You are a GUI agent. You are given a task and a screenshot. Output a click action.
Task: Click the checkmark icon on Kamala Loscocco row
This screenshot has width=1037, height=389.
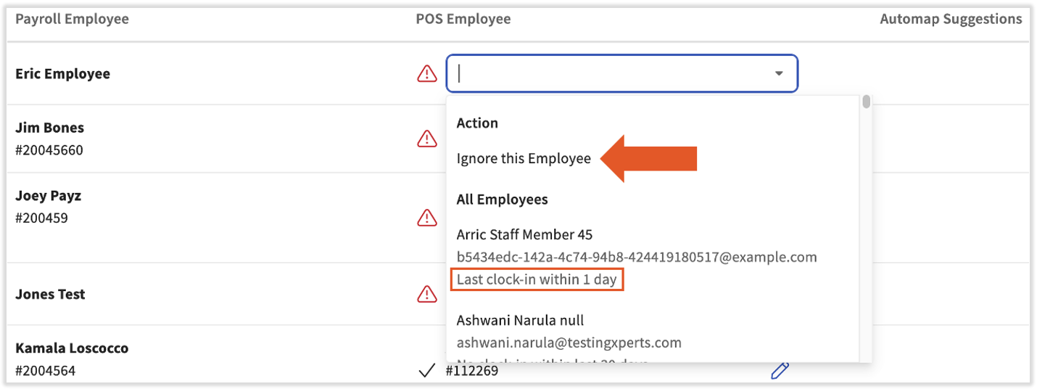[x=426, y=372]
